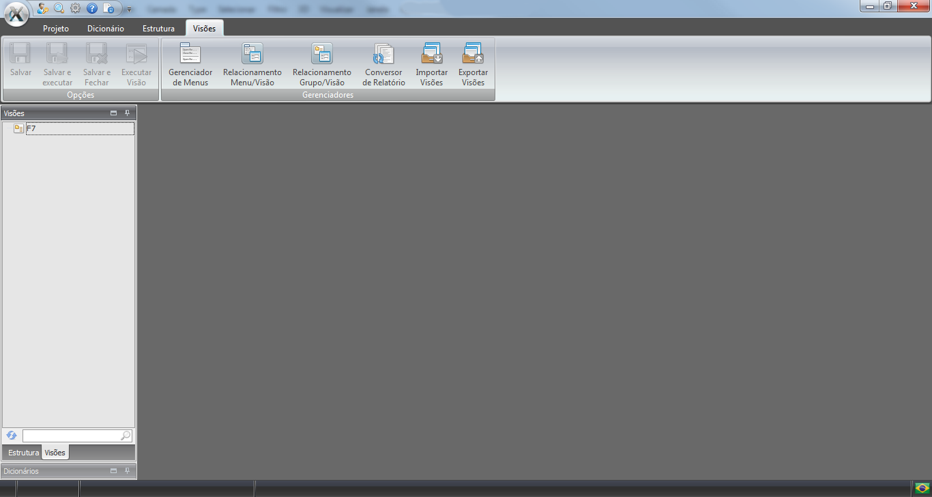
Task: Open settings gear in quick access toolbar
Action: (x=75, y=8)
